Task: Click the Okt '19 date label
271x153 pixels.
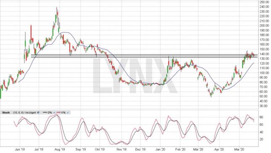Action: (100, 149)
